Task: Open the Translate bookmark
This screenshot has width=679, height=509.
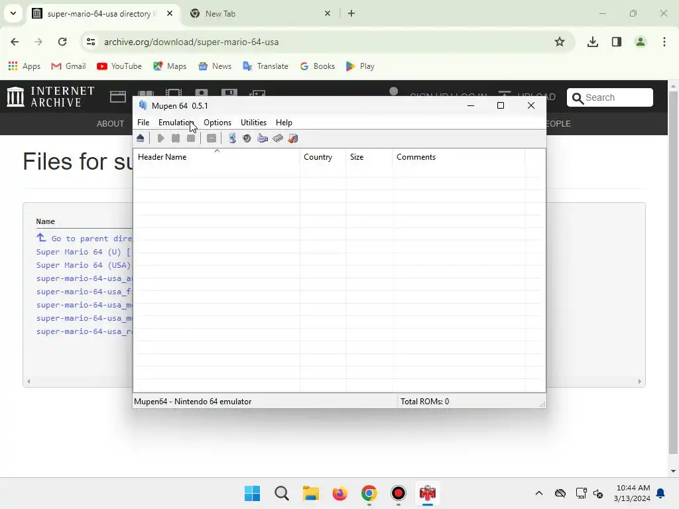Action: (265, 66)
